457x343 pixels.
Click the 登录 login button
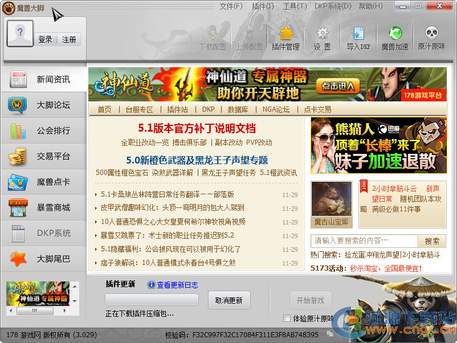pyautogui.click(x=46, y=39)
